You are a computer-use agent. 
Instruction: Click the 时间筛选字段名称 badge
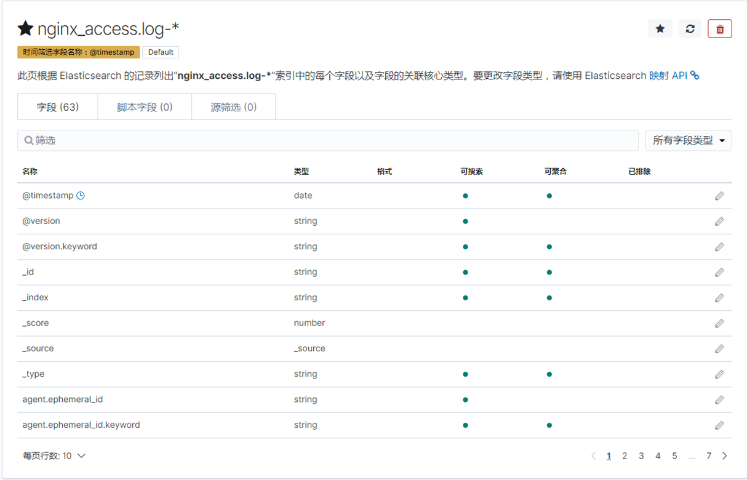pyautogui.click(x=79, y=52)
